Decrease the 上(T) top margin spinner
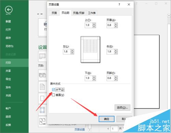The image size is (171, 133). [94, 27]
